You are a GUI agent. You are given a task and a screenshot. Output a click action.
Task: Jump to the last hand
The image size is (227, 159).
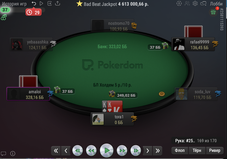point(158,151)
